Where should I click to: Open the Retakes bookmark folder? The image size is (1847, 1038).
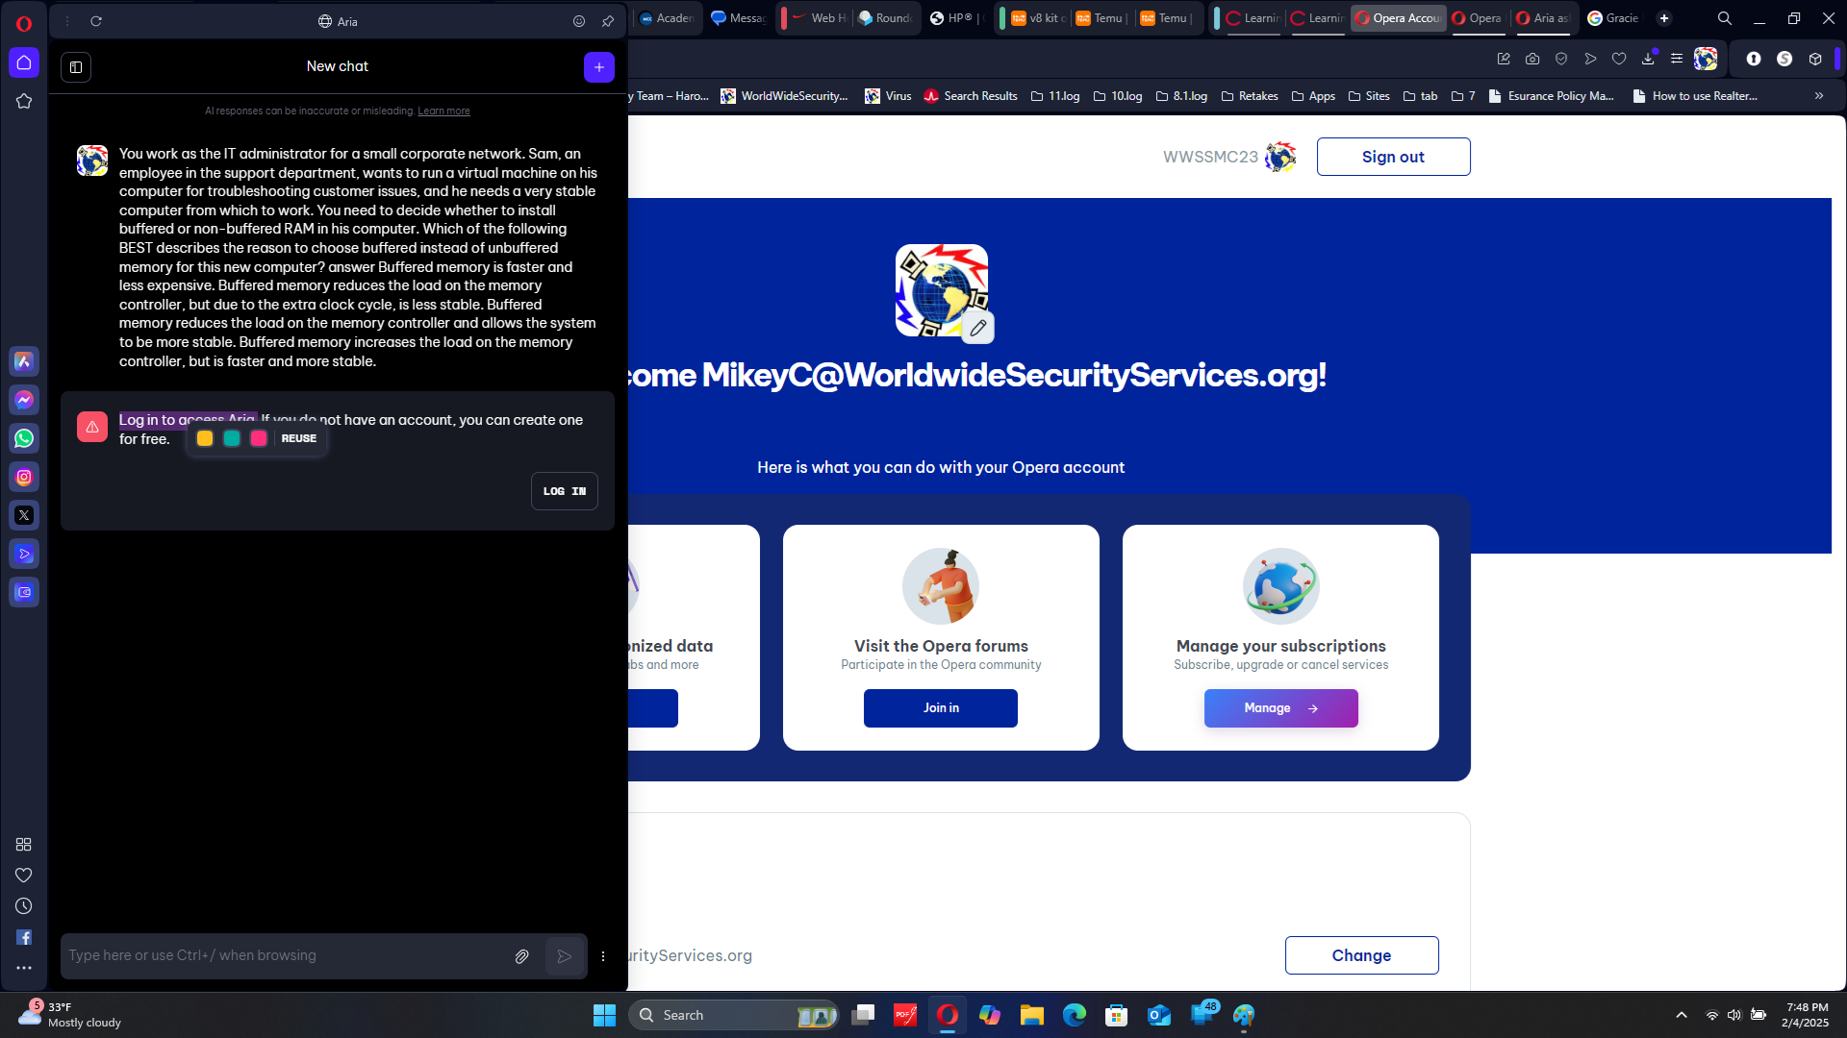1250,96
